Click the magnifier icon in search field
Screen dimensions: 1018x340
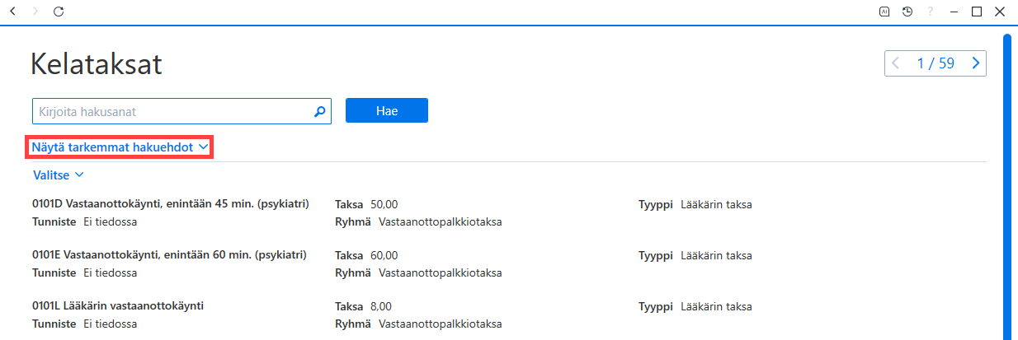[320, 111]
